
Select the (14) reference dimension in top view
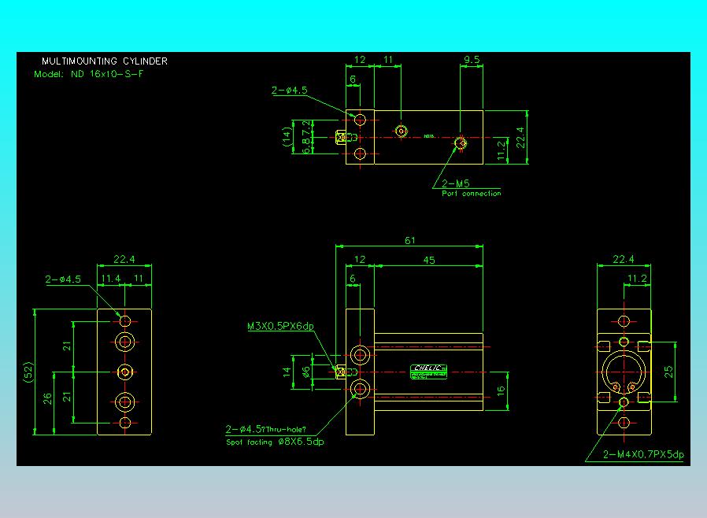tap(287, 137)
